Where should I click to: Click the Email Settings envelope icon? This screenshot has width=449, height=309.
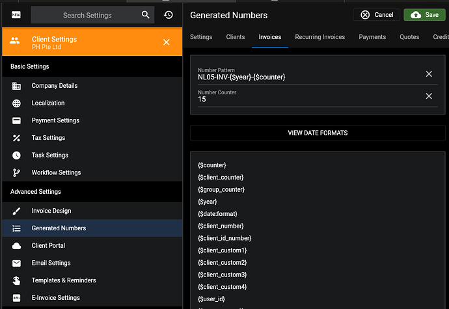pos(16,263)
